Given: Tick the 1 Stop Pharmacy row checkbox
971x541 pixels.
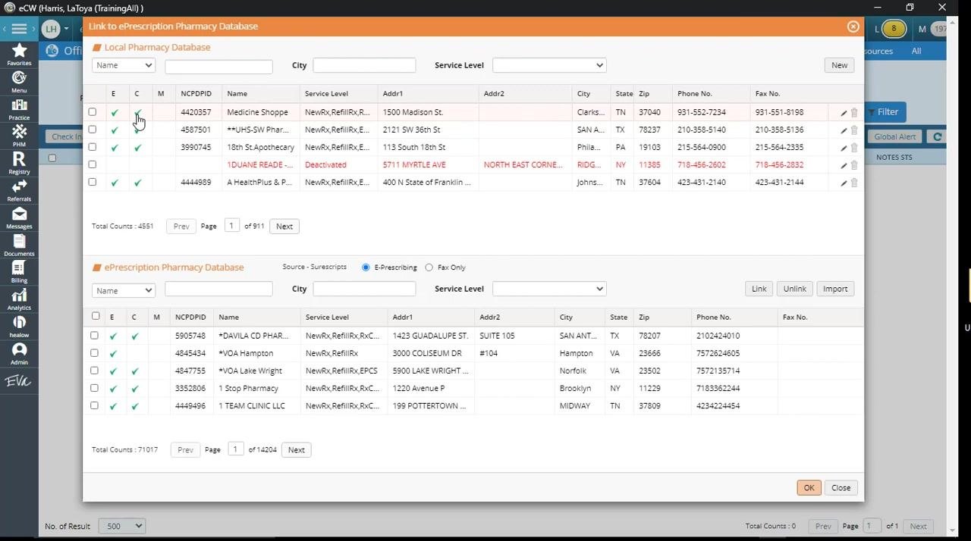Looking at the screenshot, I should [94, 388].
